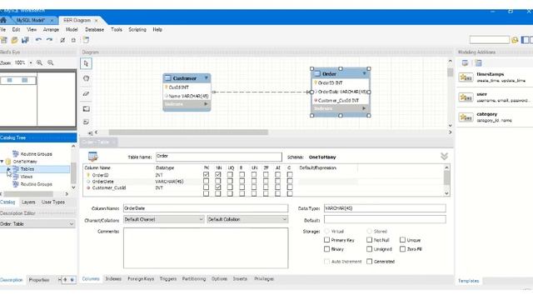The image size is (533, 300).
Task: Click the diagram horizontal scrollbar
Action: pos(188,132)
